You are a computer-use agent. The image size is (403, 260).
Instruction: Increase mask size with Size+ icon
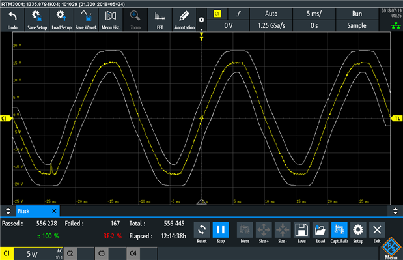(x=264, y=233)
